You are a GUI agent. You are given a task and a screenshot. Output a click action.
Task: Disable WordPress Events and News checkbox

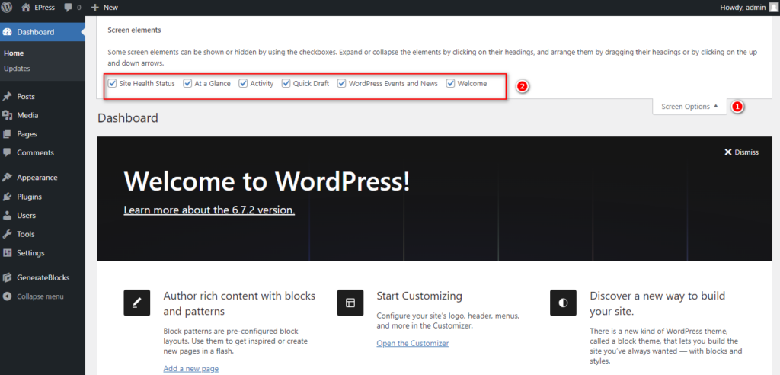coord(342,83)
